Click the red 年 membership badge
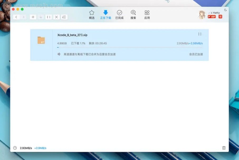Image resolution: width=239 pixels, height=160 pixels. click(220, 17)
